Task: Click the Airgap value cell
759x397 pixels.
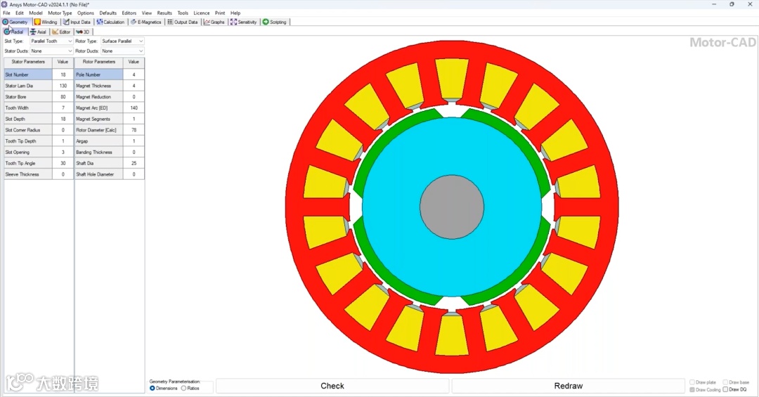Action: (134, 141)
